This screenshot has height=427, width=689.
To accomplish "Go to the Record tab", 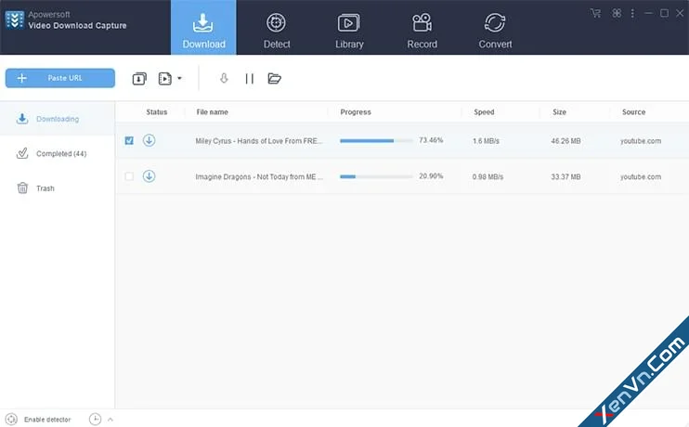I will click(422, 31).
